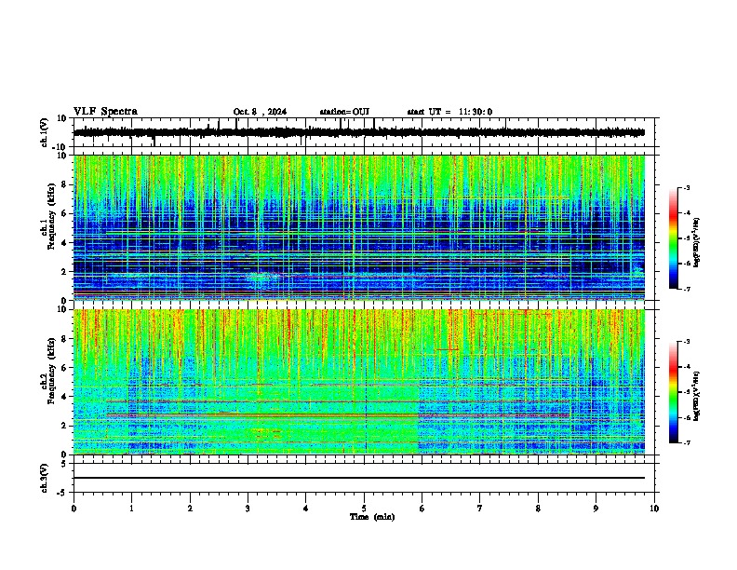
Task: Click the ch.1(V) waveform axis label
Action: click(x=45, y=132)
